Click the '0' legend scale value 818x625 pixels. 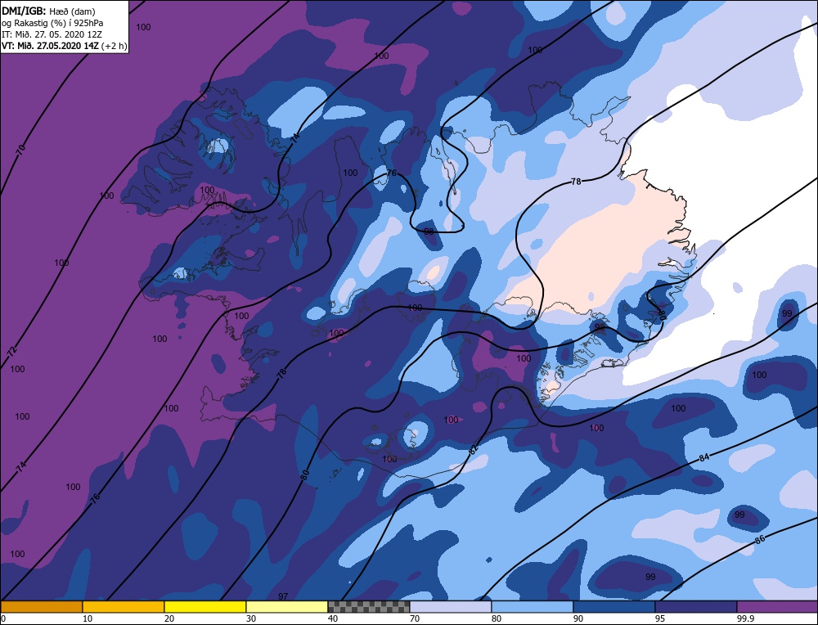click(3, 618)
